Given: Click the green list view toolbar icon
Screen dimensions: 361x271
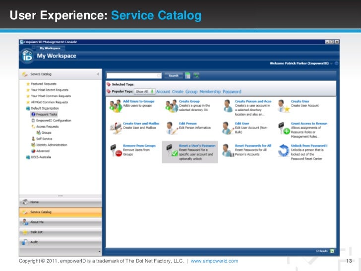Looking at the screenshot, I should tap(188, 75).
